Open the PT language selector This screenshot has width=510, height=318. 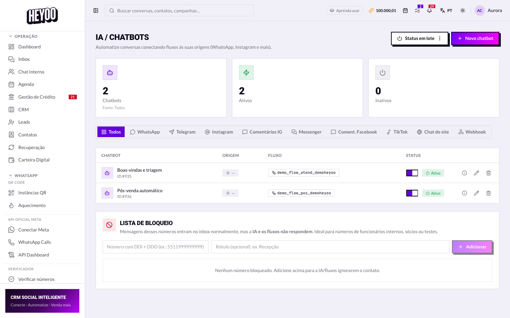click(446, 11)
